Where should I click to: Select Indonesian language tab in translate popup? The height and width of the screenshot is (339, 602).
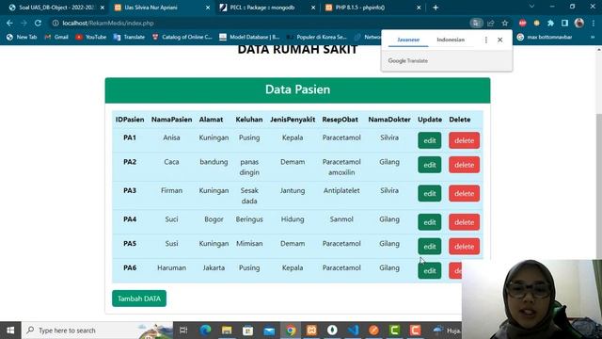coord(451,40)
